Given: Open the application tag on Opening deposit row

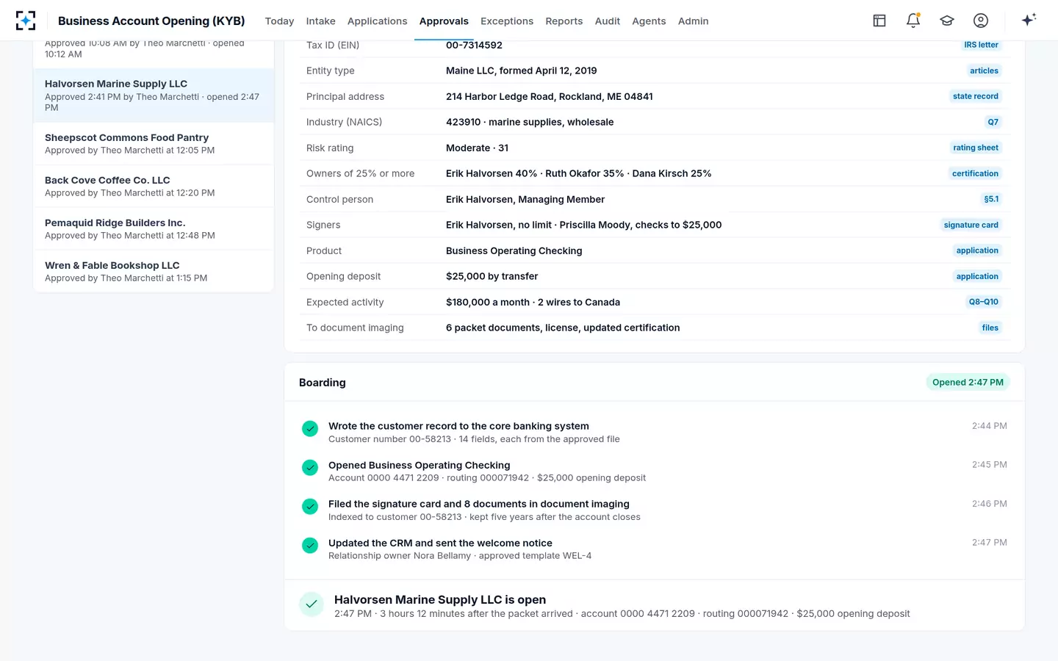Looking at the screenshot, I should coord(977,276).
